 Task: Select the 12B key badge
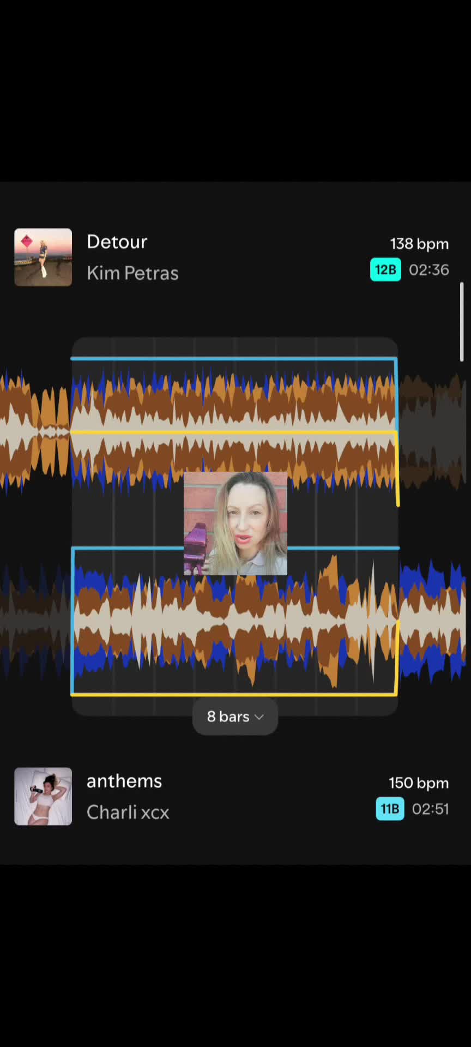point(385,269)
